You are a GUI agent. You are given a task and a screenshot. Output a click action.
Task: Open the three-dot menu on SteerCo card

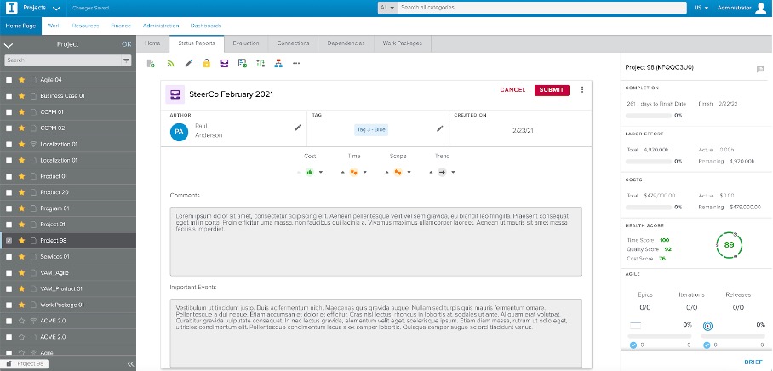coord(582,89)
